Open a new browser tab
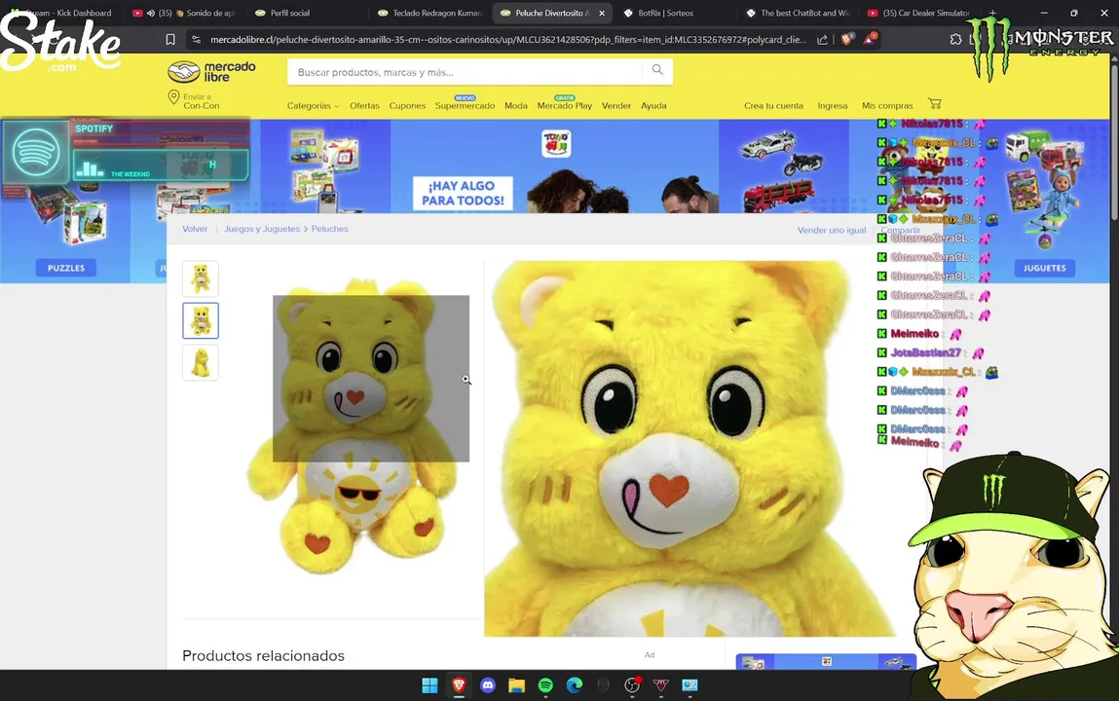Screen dimensions: 1119x701 pos(992,13)
